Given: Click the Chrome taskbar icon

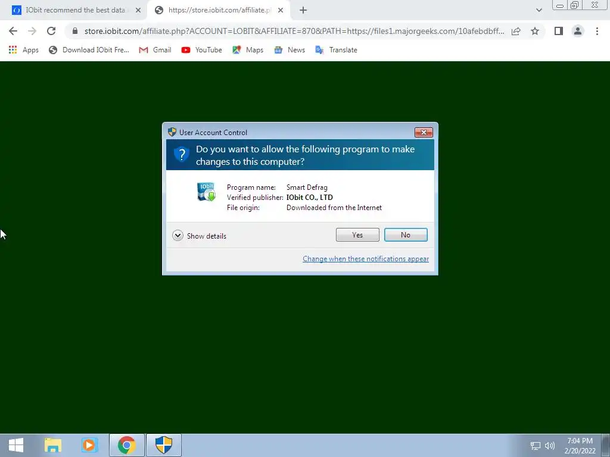Looking at the screenshot, I should (x=127, y=445).
